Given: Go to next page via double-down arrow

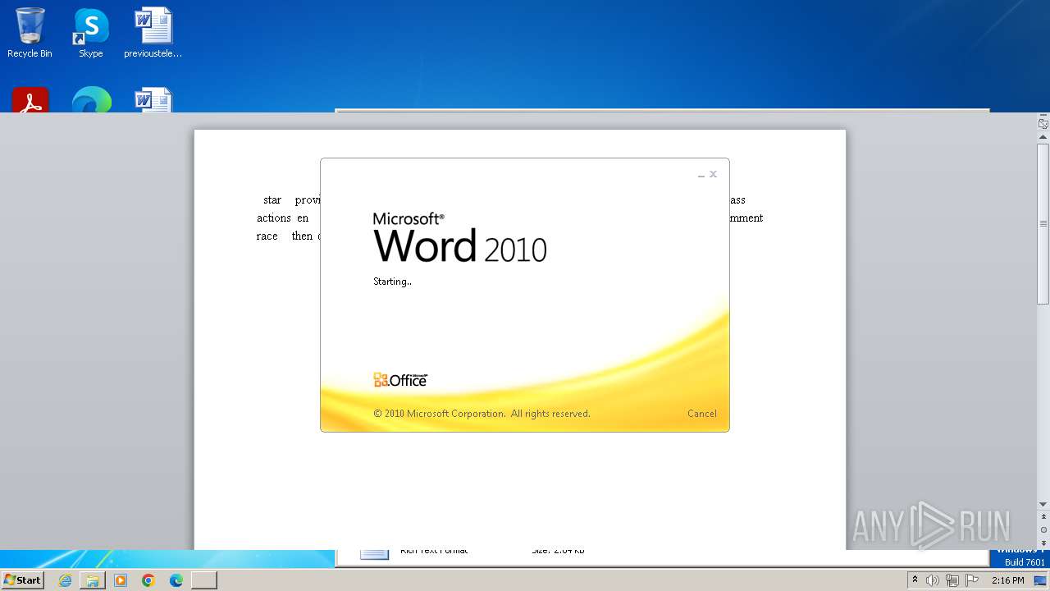Looking at the screenshot, I should [1043, 543].
